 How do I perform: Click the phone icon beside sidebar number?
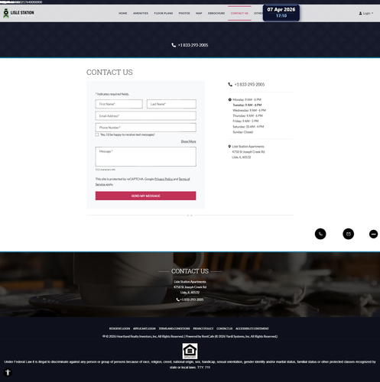[230, 85]
